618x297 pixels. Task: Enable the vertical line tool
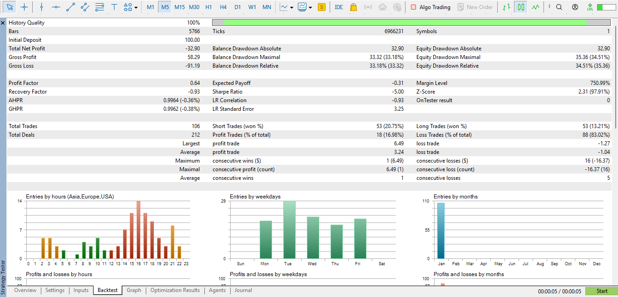(41, 6)
